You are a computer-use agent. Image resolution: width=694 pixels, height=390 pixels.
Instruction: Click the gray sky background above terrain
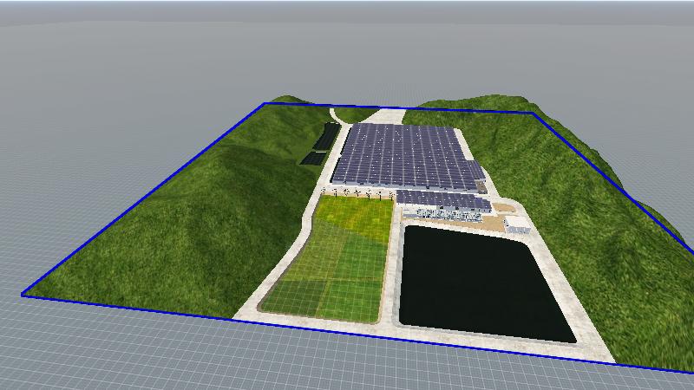coord(347,43)
